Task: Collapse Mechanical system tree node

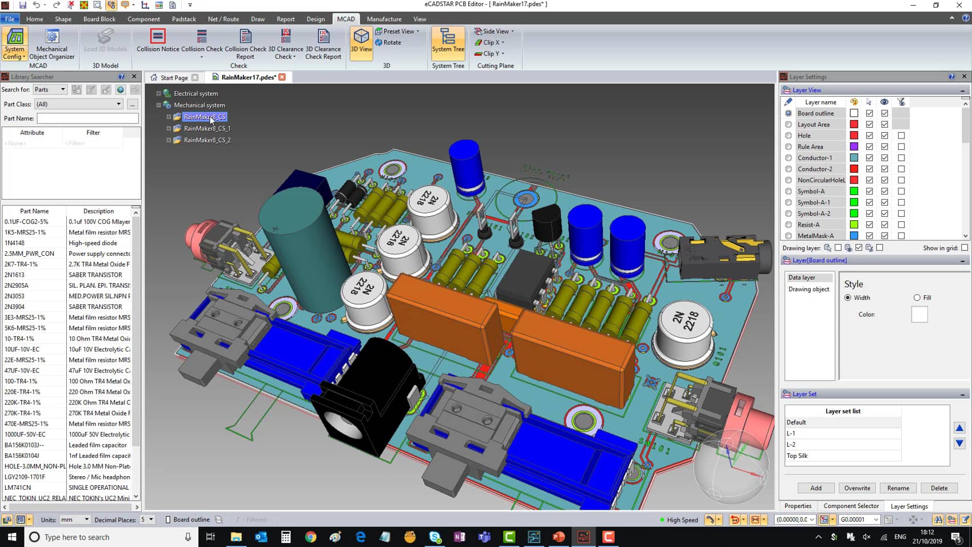Action: 158,105
